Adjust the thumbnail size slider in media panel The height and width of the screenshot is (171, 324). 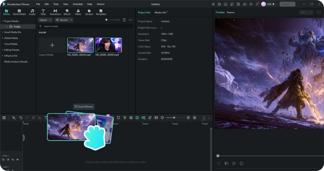112,20
